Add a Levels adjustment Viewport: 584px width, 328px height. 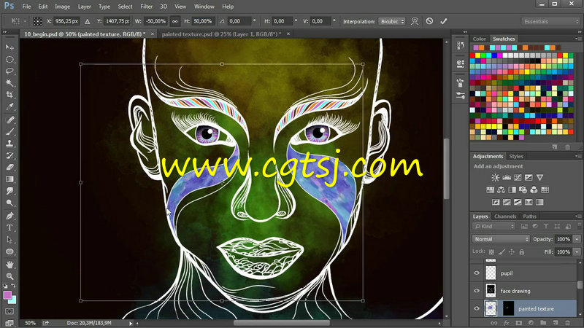click(x=507, y=177)
